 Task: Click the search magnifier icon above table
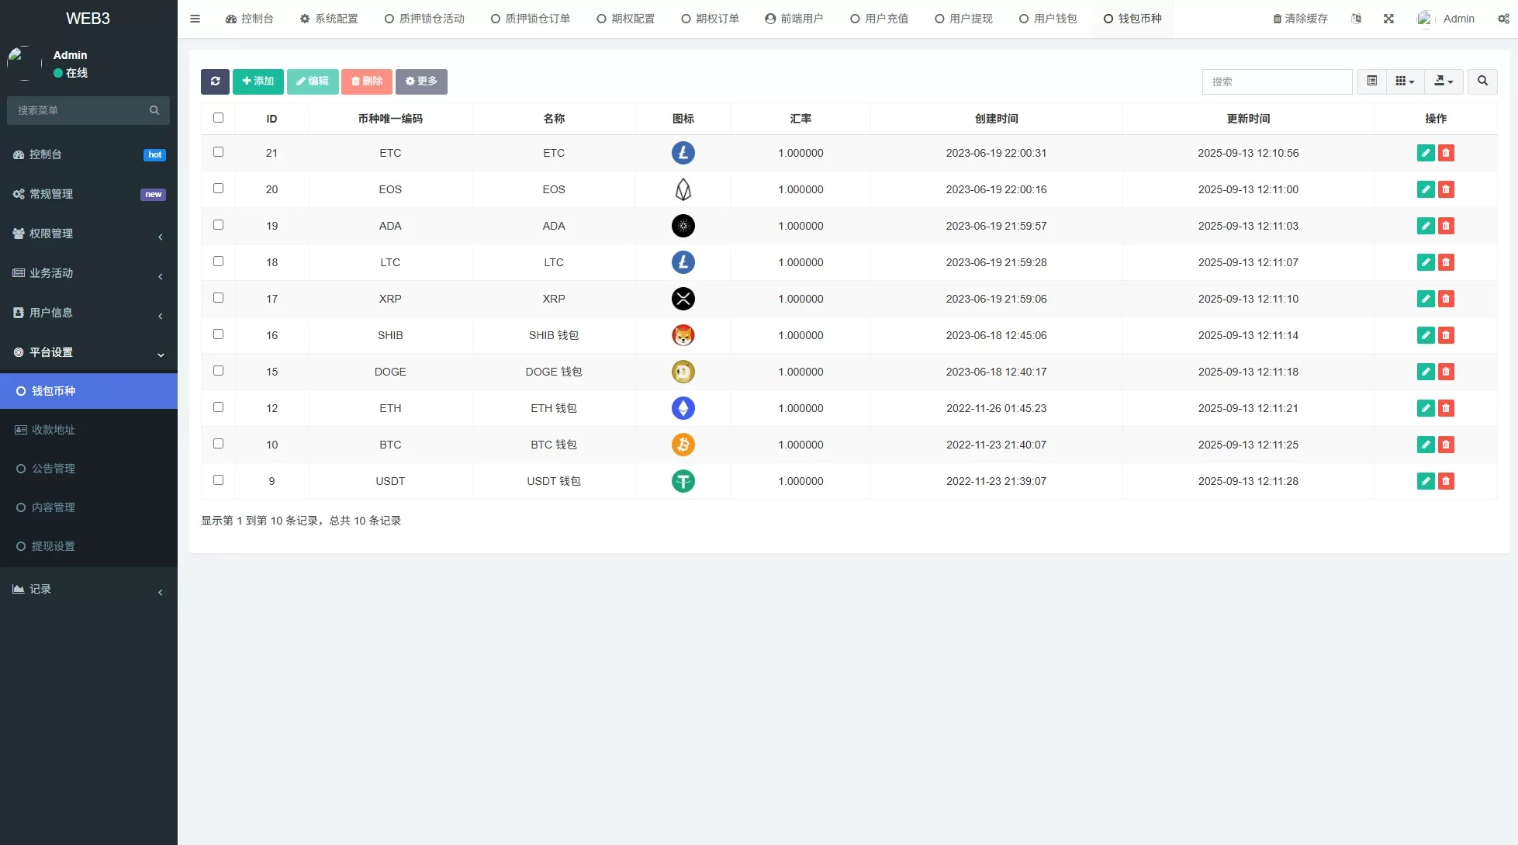pyautogui.click(x=1482, y=81)
